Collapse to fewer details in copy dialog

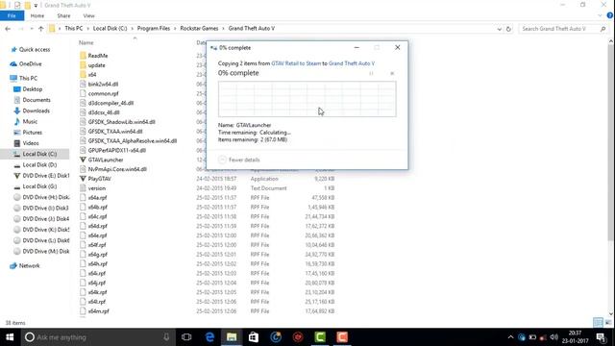coord(239,160)
